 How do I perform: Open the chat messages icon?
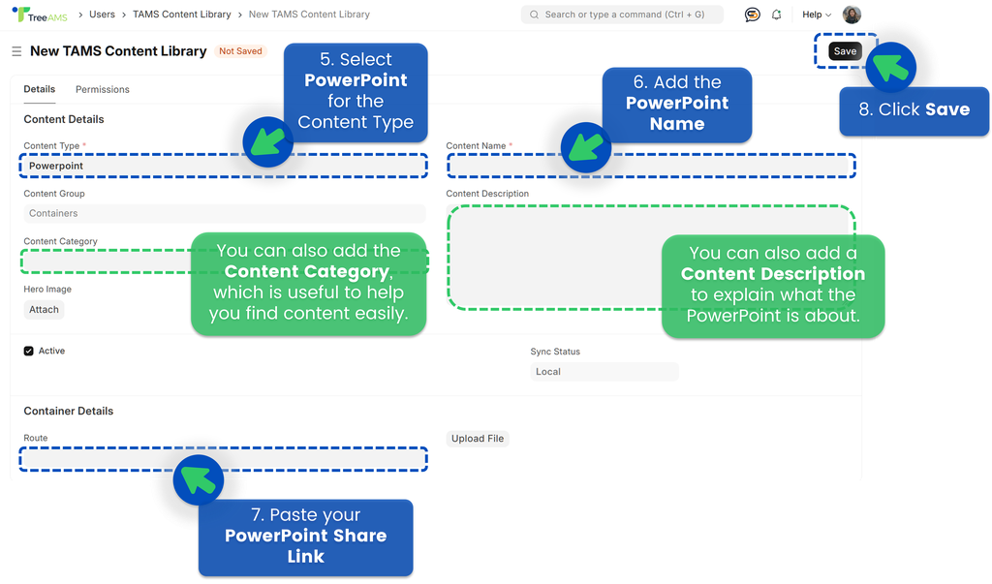752,15
